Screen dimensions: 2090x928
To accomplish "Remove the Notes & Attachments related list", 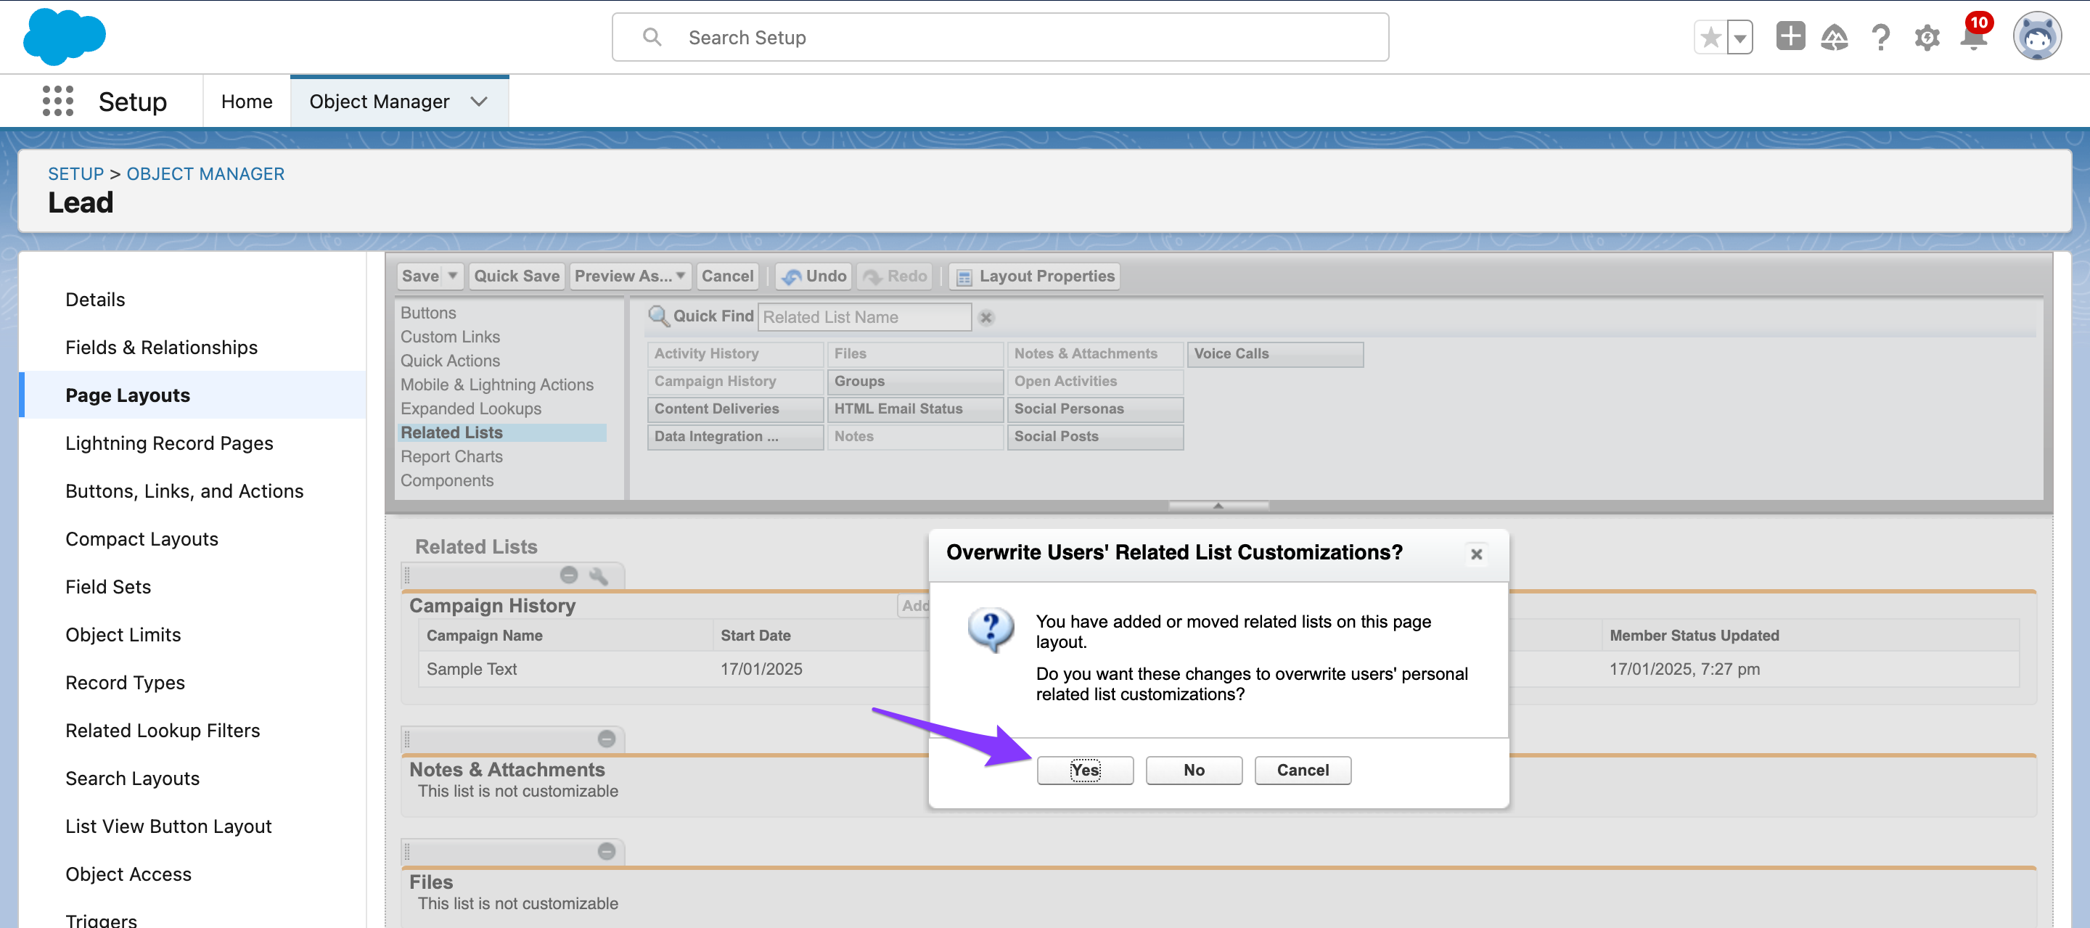I will coord(606,739).
